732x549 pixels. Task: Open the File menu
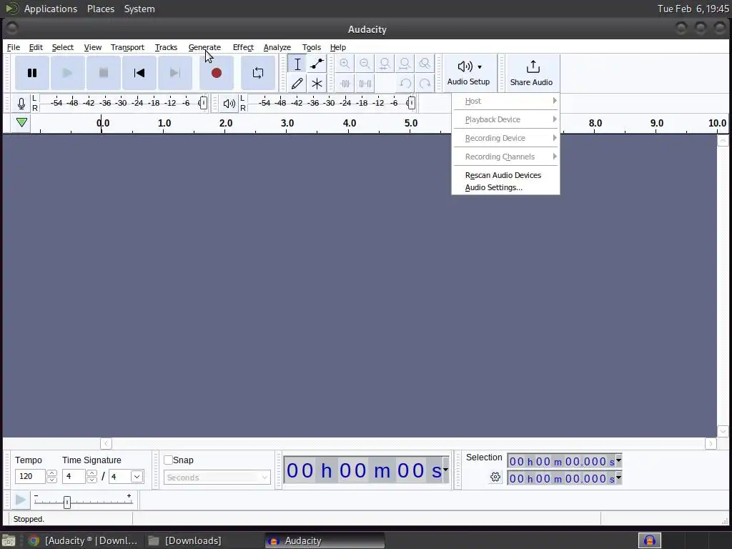coord(13,47)
